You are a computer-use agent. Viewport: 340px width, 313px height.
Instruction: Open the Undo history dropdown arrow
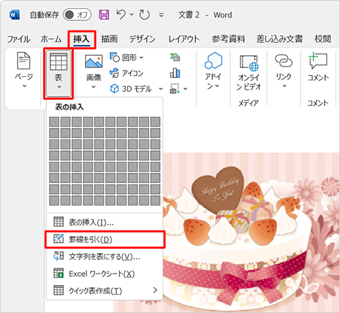coord(131,15)
